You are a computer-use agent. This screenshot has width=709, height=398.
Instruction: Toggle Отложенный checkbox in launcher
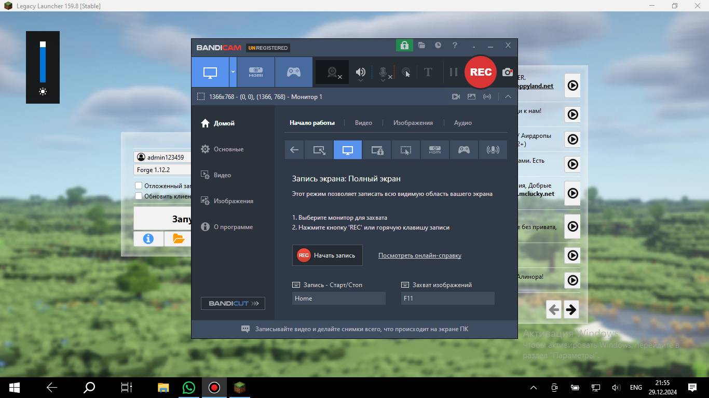[139, 186]
